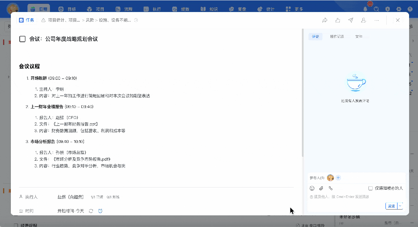Image resolution: width=418 pixels, height=227 pixels.
Task: Add a participant via the plus button
Action: (338, 177)
